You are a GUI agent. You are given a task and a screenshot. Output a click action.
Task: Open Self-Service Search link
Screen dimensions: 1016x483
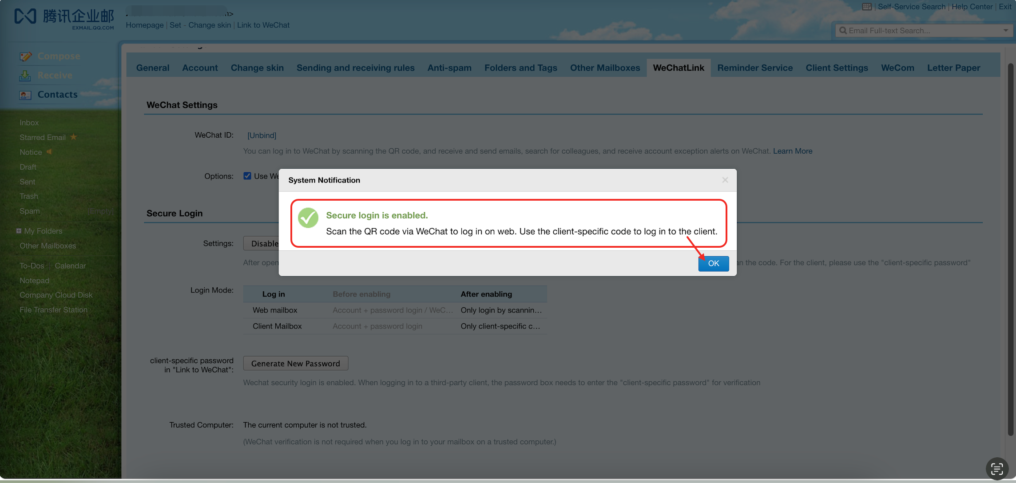pyautogui.click(x=911, y=7)
